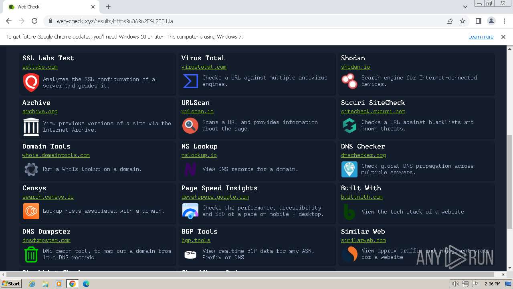Image resolution: width=513 pixels, height=289 pixels.
Task: Go back to the previous page
Action: [x=9, y=21]
